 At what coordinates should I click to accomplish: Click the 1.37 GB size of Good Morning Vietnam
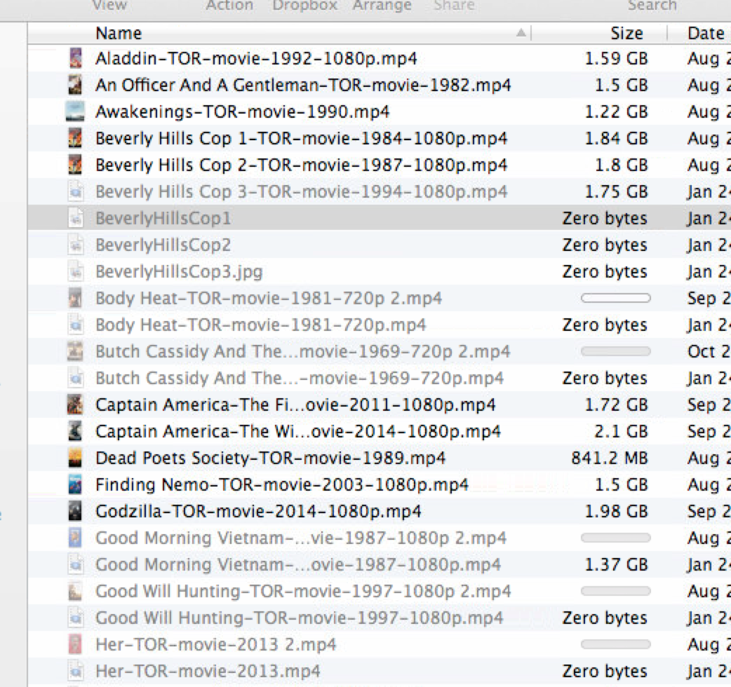point(617,564)
